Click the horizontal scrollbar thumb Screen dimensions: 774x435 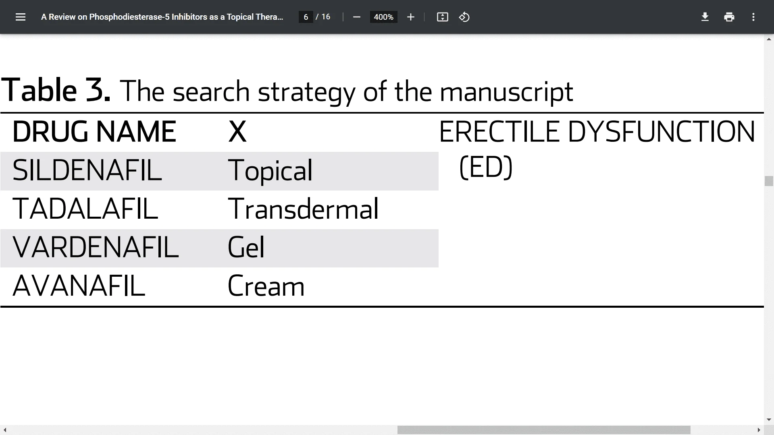(x=544, y=430)
